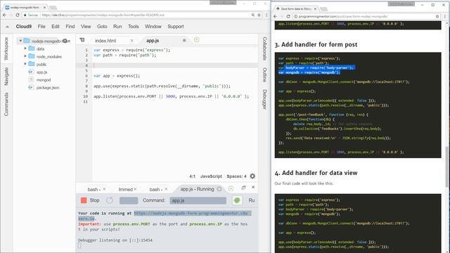Click the zoom magnifier in Cloud9 address bar
The image size is (450, 253).
tap(253, 15)
